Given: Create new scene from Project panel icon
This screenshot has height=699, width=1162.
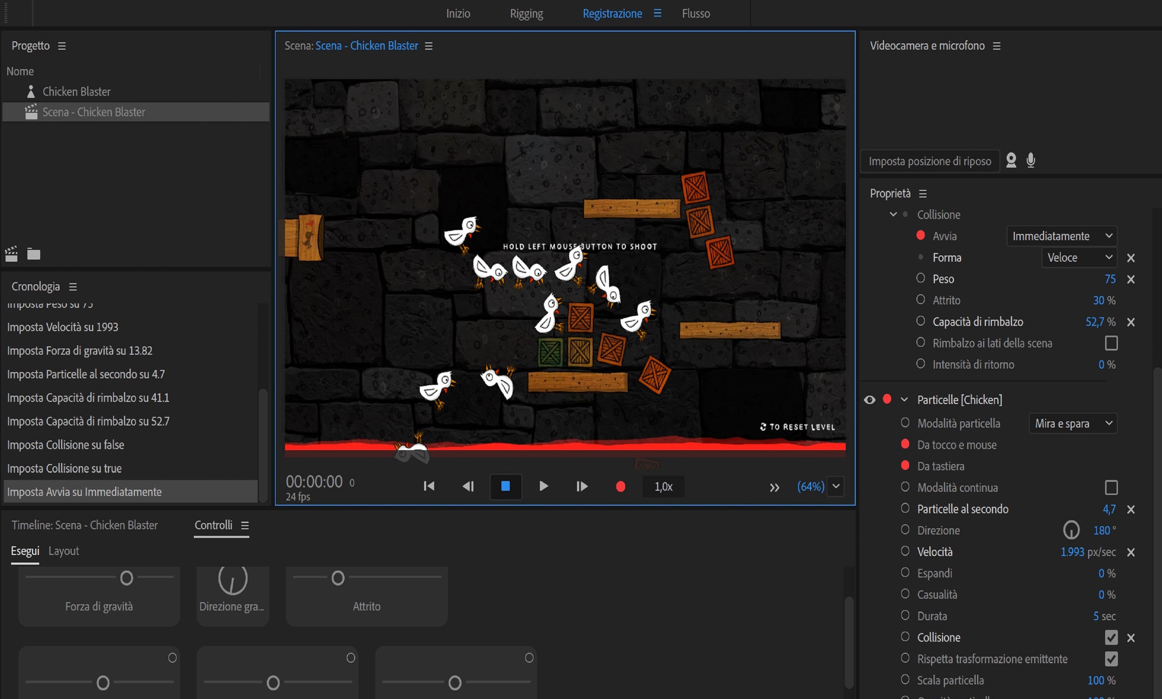Looking at the screenshot, I should (11, 254).
